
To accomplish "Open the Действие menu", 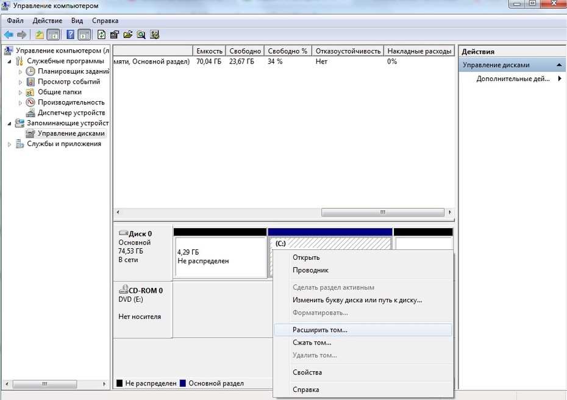I will [x=48, y=21].
